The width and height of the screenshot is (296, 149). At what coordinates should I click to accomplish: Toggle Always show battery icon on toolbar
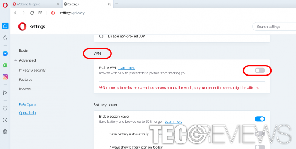click(260, 147)
